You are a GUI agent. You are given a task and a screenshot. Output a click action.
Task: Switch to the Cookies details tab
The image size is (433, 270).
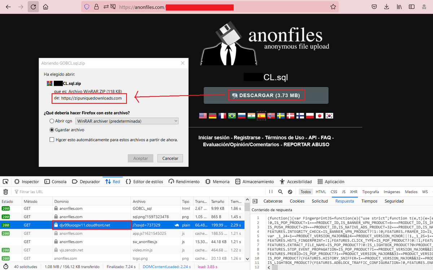click(297, 201)
